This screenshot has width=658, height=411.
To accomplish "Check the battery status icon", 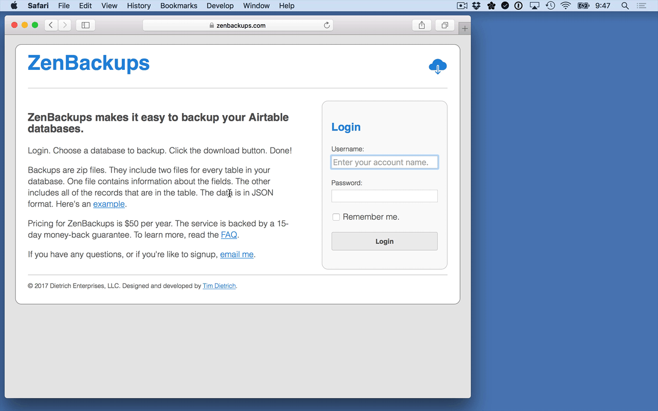I will 583,6.
